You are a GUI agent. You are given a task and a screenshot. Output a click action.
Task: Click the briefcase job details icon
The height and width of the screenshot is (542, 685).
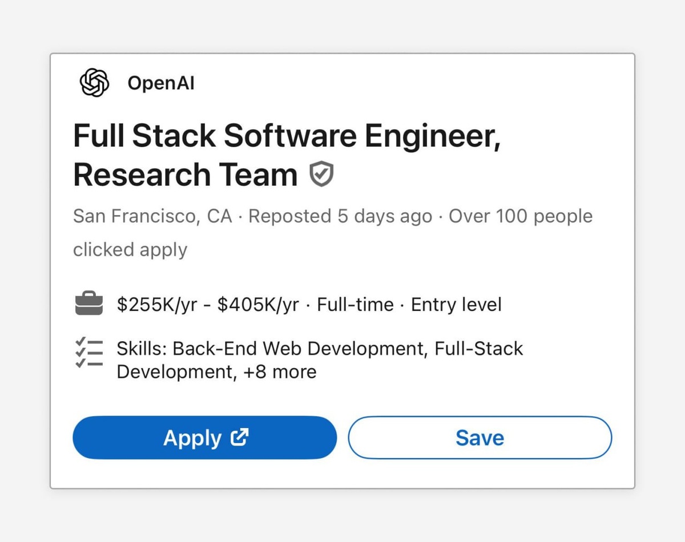(89, 304)
